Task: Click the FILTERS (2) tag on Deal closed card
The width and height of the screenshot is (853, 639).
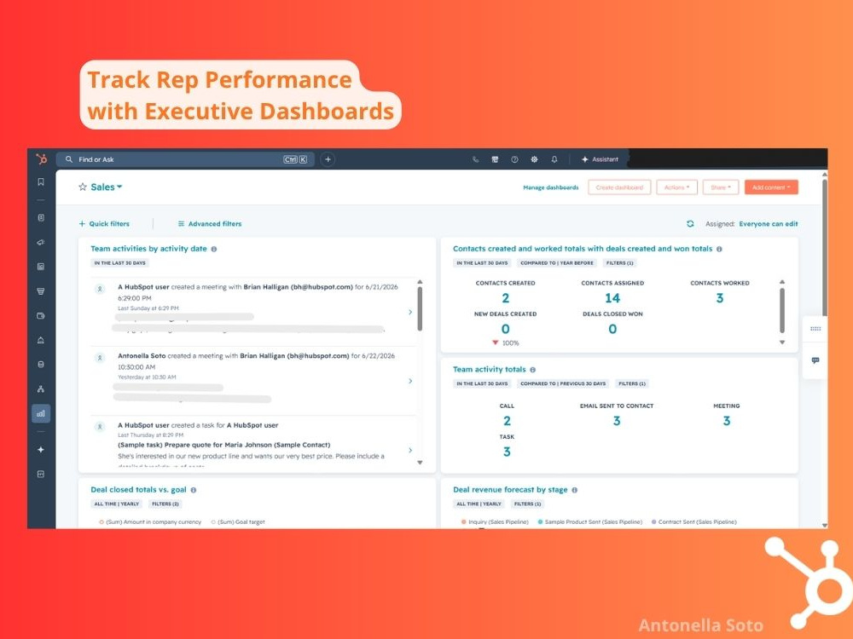Action: click(165, 504)
